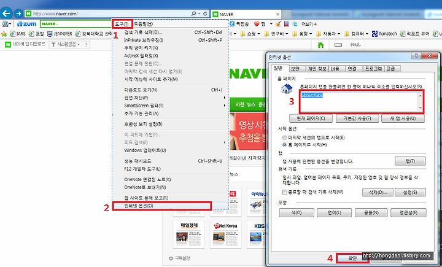Open the 도구(T) menu
Viewport: 442px width, 267px height.
(x=122, y=25)
